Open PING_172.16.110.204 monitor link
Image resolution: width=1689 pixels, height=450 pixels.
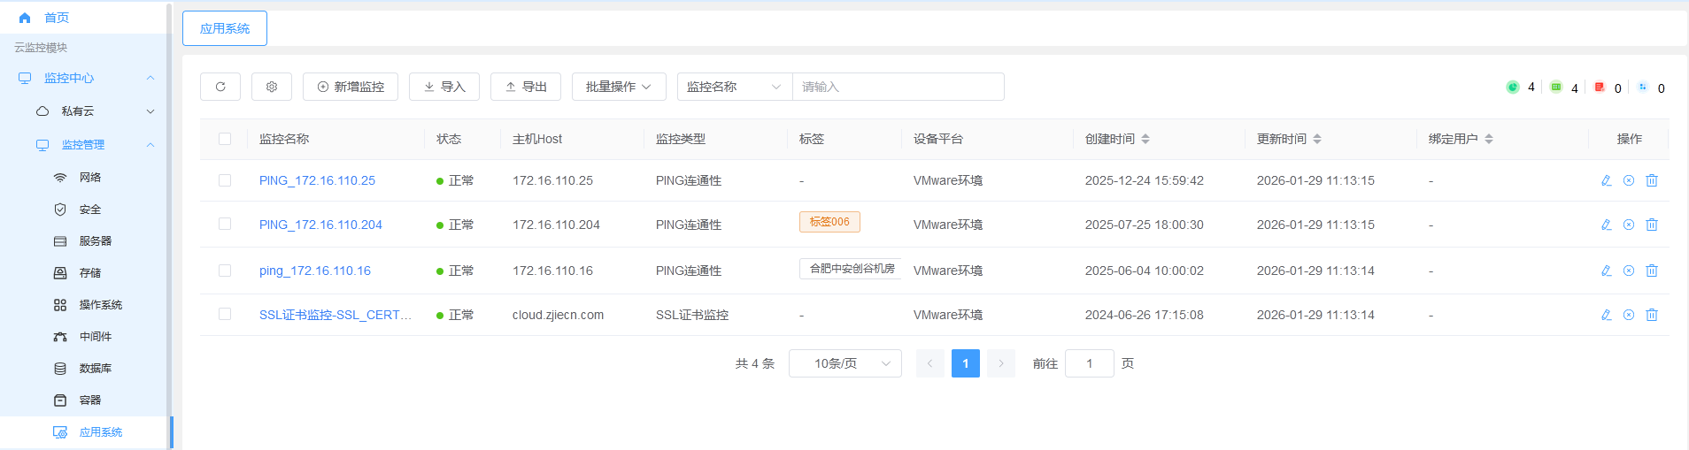click(320, 225)
